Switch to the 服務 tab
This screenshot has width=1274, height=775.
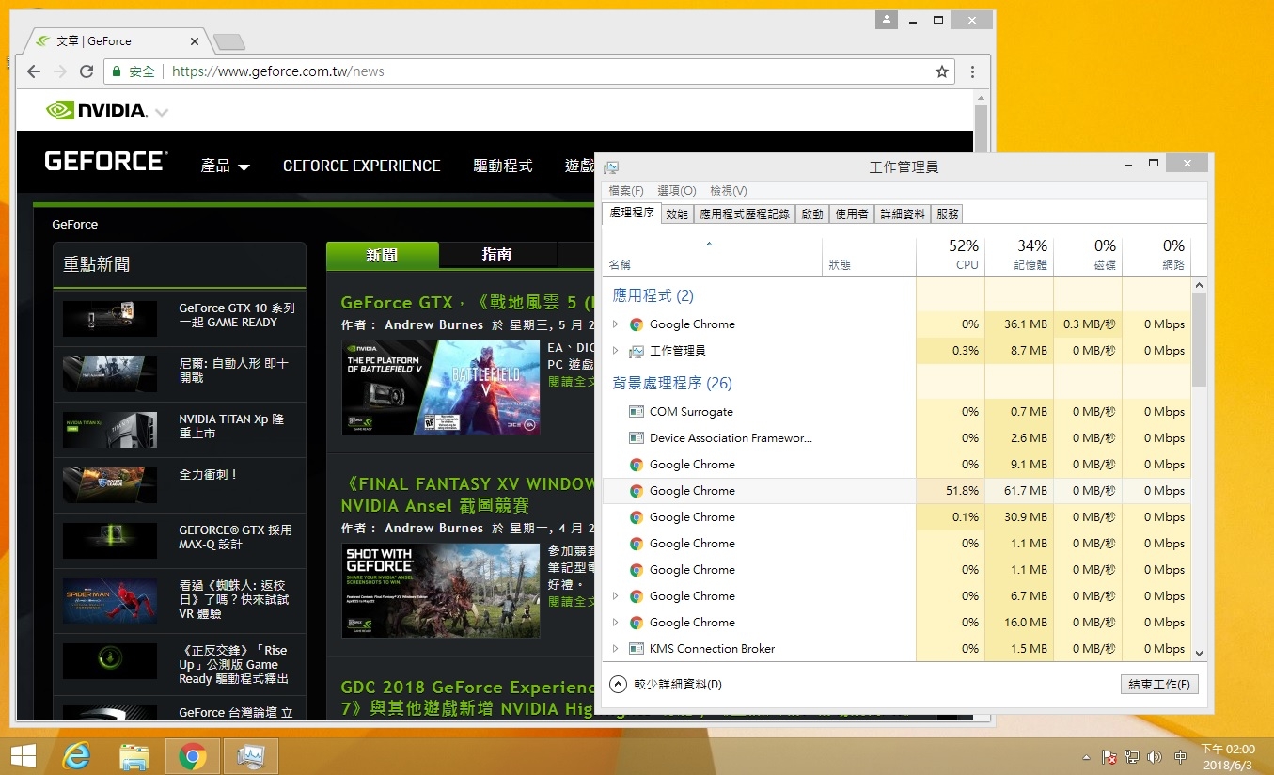(948, 214)
